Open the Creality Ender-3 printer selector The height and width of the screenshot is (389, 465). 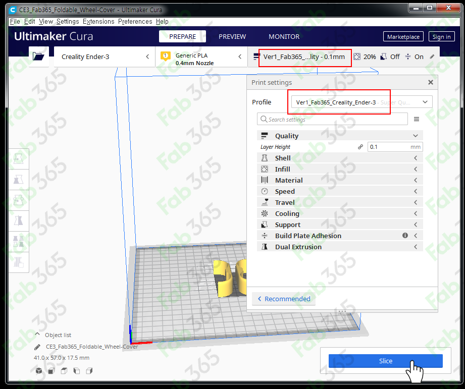pos(105,57)
